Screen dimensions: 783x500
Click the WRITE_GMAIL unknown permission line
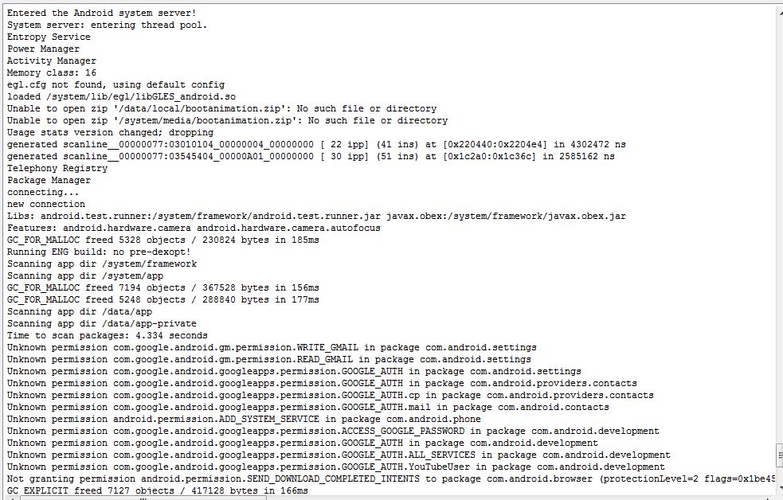(272, 347)
